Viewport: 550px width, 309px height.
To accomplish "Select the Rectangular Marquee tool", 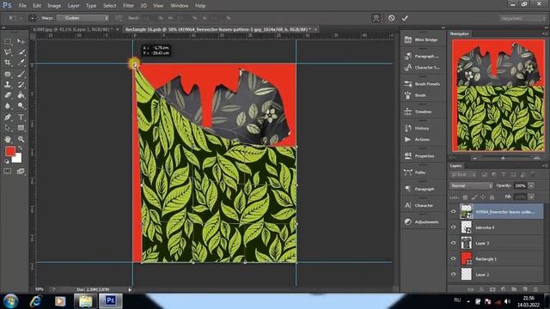I will tap(8, 41).
